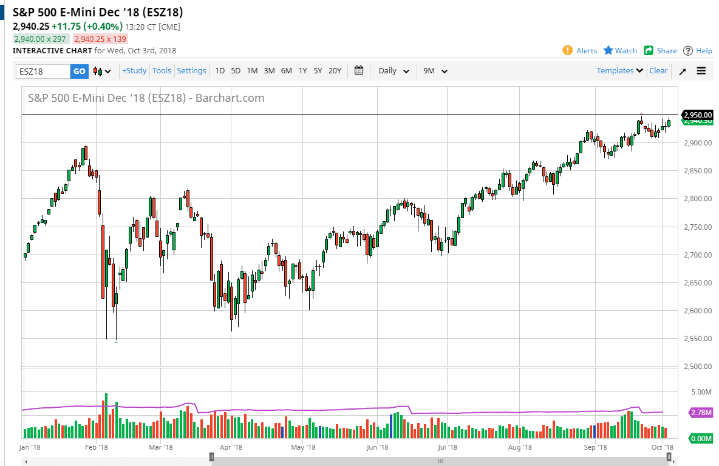719x466 pixels.
Task: Open the Tools menu
Action: pyautogui.click(x=162, y=70)
